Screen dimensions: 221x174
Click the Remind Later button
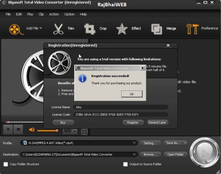157,122
